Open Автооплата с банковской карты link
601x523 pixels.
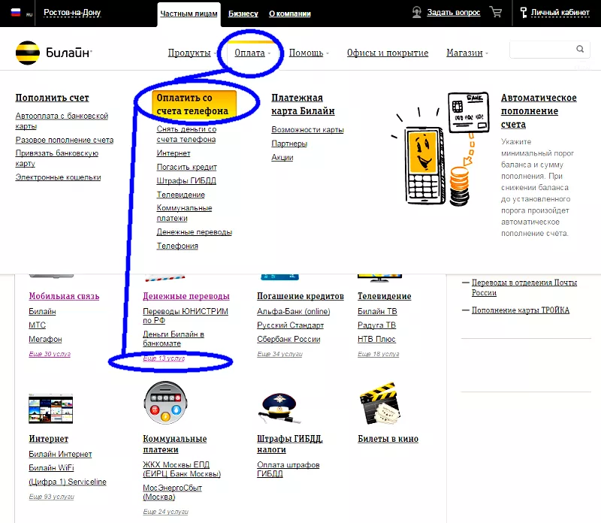[x=62, y=121]
